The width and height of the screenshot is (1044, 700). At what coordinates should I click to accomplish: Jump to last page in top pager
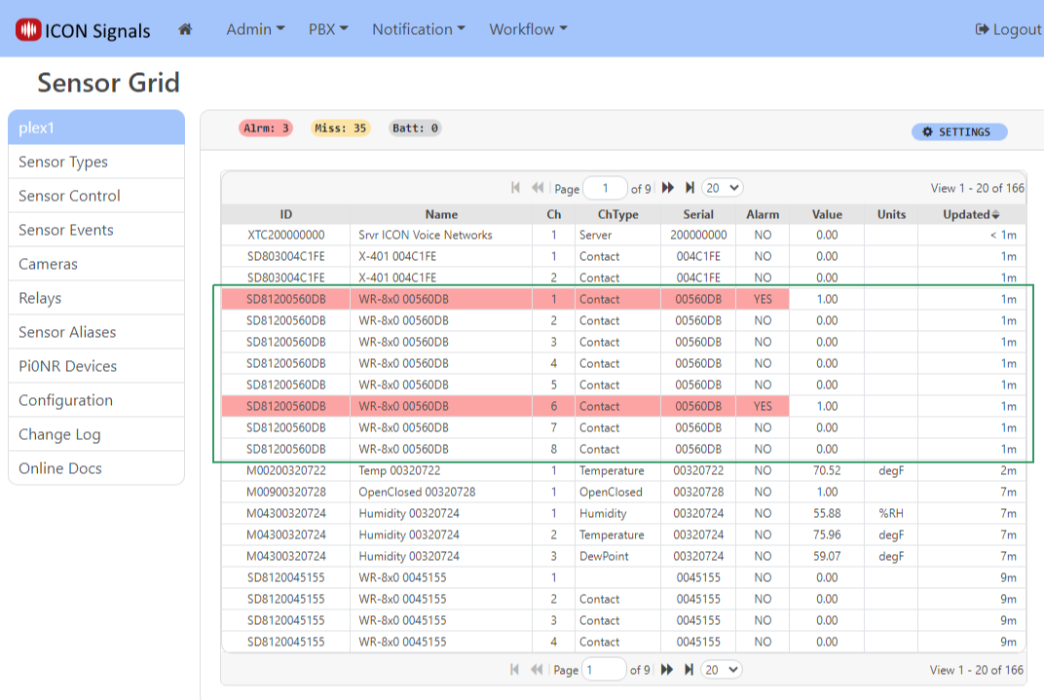click(690, 188)
